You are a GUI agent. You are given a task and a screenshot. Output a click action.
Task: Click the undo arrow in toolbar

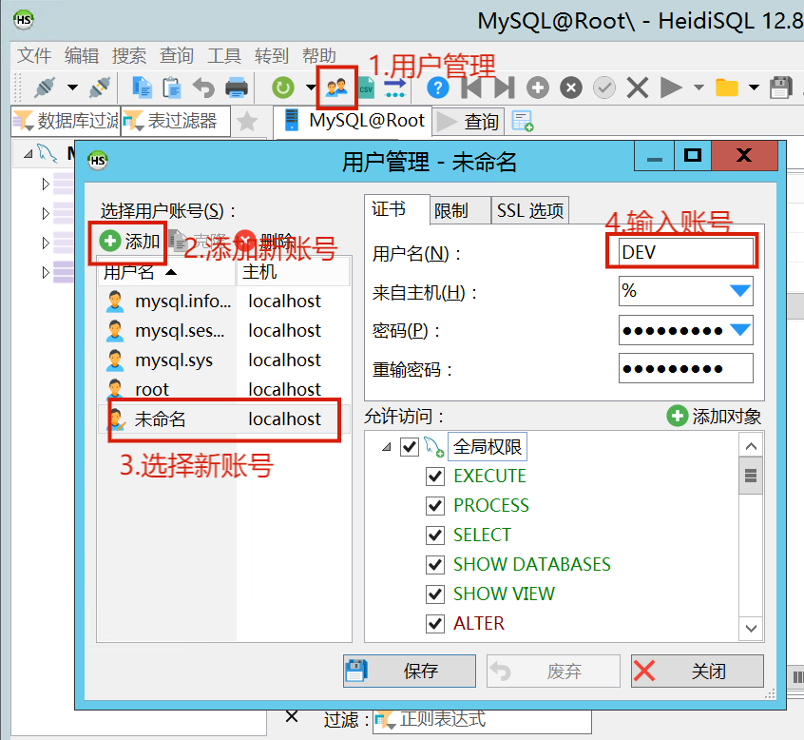203,88
